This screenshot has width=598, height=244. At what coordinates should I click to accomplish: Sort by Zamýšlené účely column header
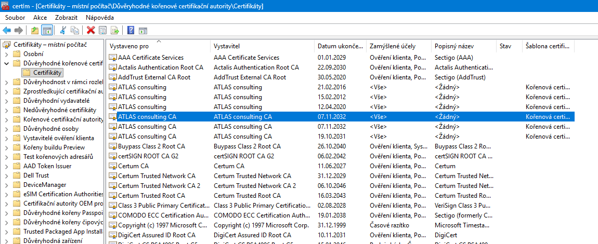(399, 46)
